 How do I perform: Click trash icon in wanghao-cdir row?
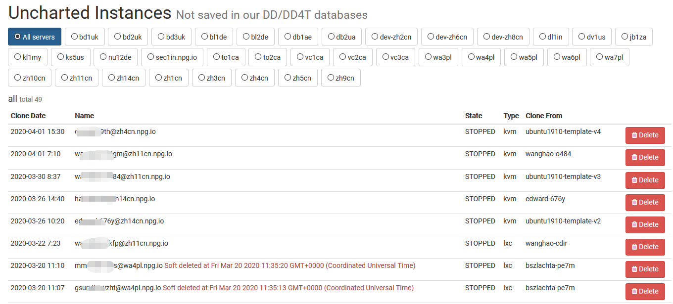click(x=634, y=247)
